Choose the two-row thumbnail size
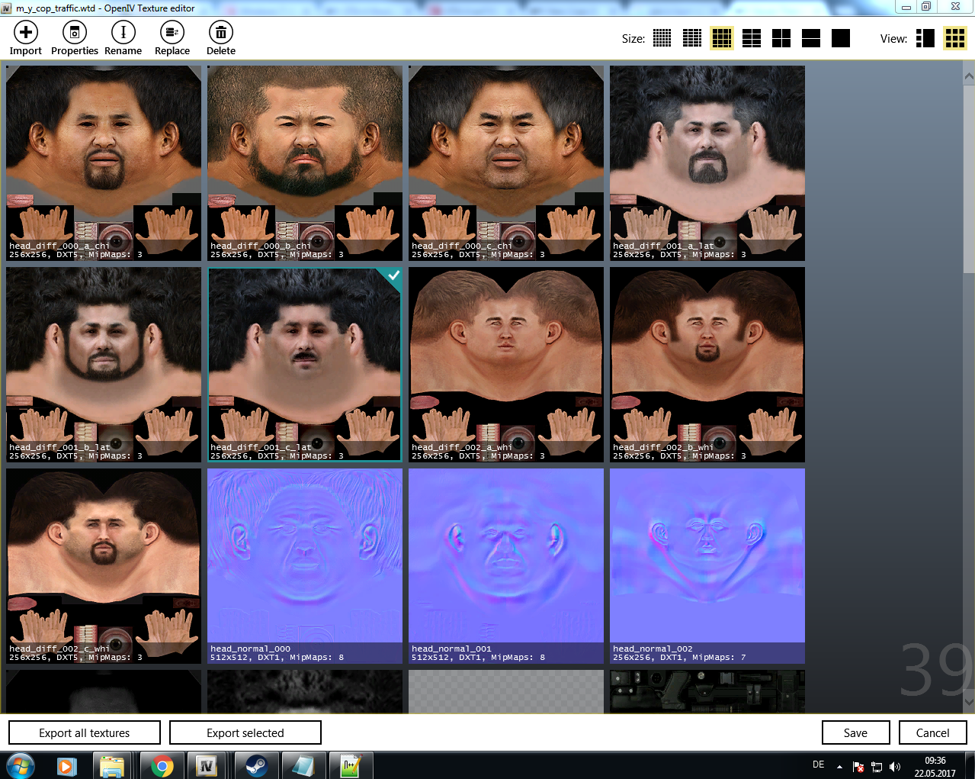Screen dimensions: 975x779 tap(810, 38)
